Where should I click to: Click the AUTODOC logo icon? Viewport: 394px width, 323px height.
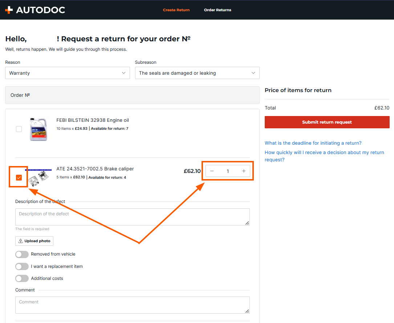click(9, 10)
